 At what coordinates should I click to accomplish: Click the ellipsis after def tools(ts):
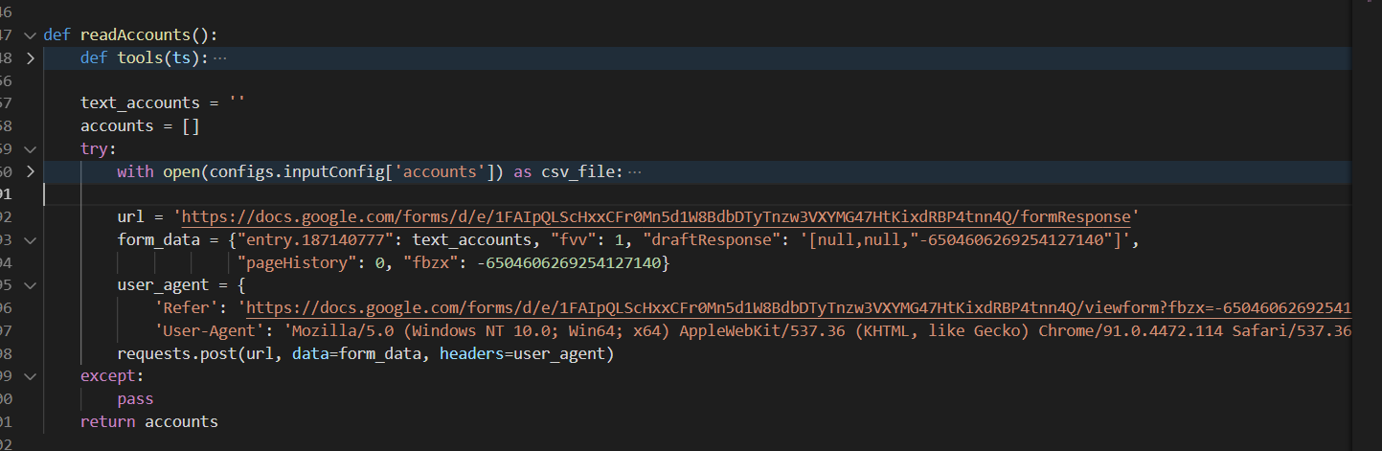point(220,58)
